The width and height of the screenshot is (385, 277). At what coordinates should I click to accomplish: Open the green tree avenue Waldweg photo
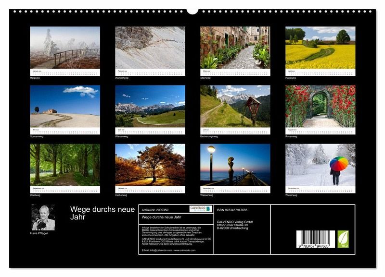click(65, 165)
